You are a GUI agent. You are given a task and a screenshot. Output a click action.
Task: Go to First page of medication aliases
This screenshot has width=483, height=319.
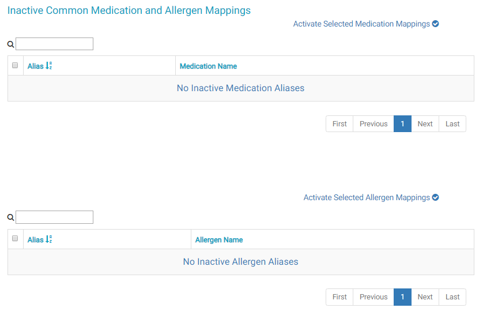(x=339, y=124)
